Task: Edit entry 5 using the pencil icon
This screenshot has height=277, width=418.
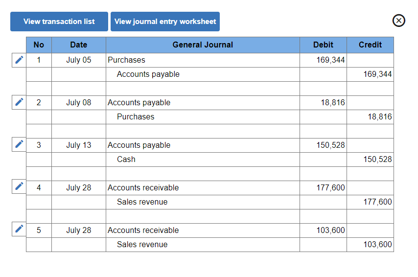Action: click(x=19, y=229)
